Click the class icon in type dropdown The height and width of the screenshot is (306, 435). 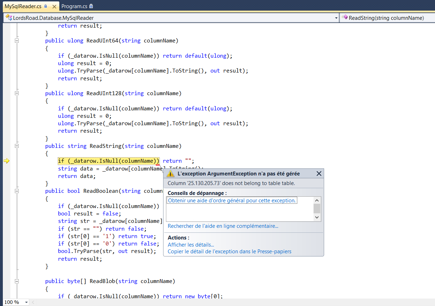coord(9,17)
